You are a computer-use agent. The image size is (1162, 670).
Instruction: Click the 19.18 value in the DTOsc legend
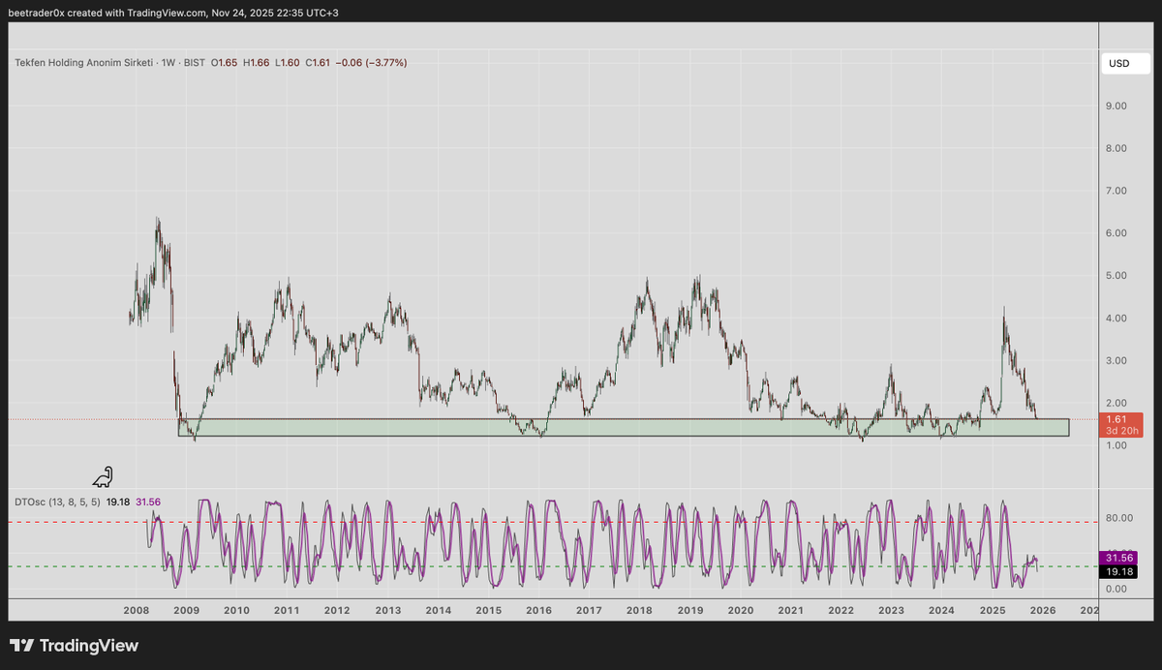[x=118, y=502]
